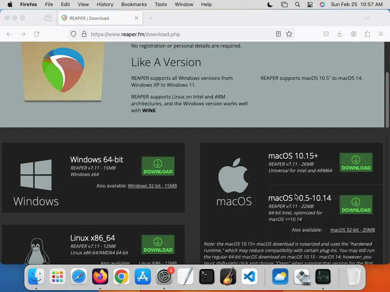The width and height of the screenshot is (390, 292).
Task: Go back to previous page
Action: coord(9,34)
